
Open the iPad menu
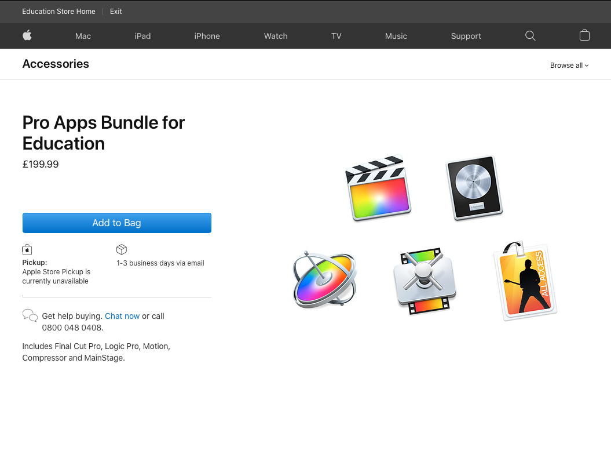[142, 36]
